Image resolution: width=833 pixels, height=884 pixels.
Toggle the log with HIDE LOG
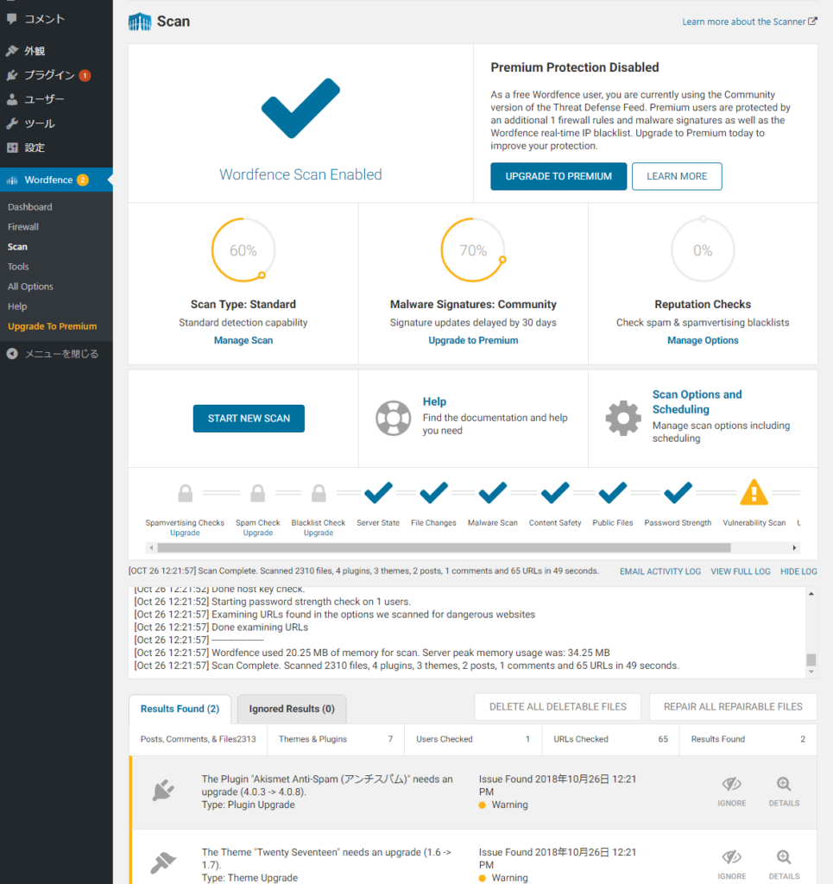click(798, 571)
